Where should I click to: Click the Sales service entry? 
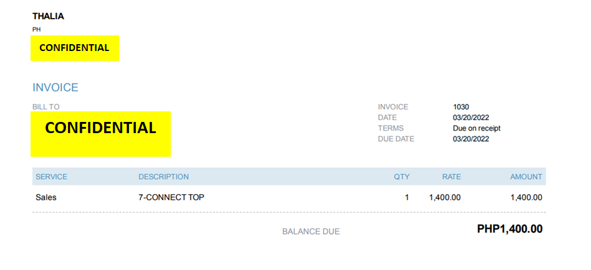pos(46,198)
